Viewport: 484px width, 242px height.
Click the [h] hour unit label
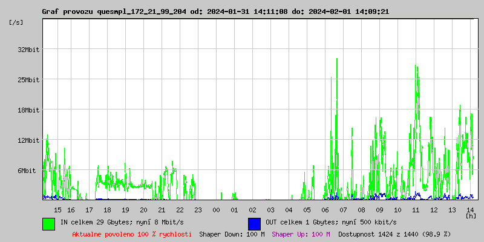(x=471, y=215)
